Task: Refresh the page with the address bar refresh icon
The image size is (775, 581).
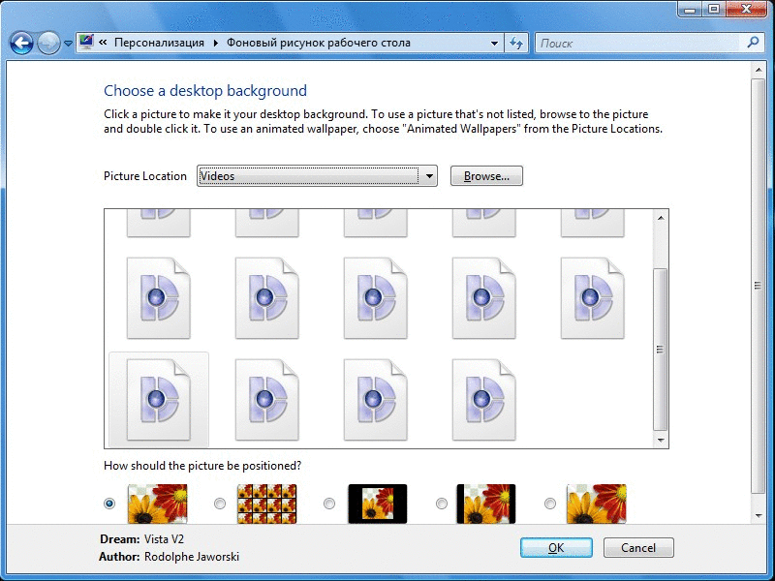Action: click(x=516, y=44)
